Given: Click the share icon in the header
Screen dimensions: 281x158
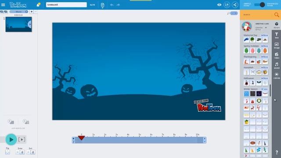Looking at the screenshot, I should click(235, 5).
